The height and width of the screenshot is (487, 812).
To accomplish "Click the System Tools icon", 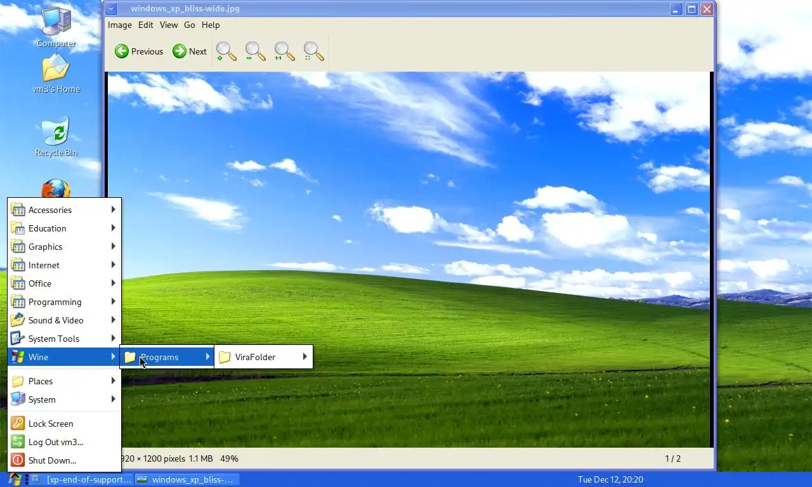I will (x=18, y=339).
